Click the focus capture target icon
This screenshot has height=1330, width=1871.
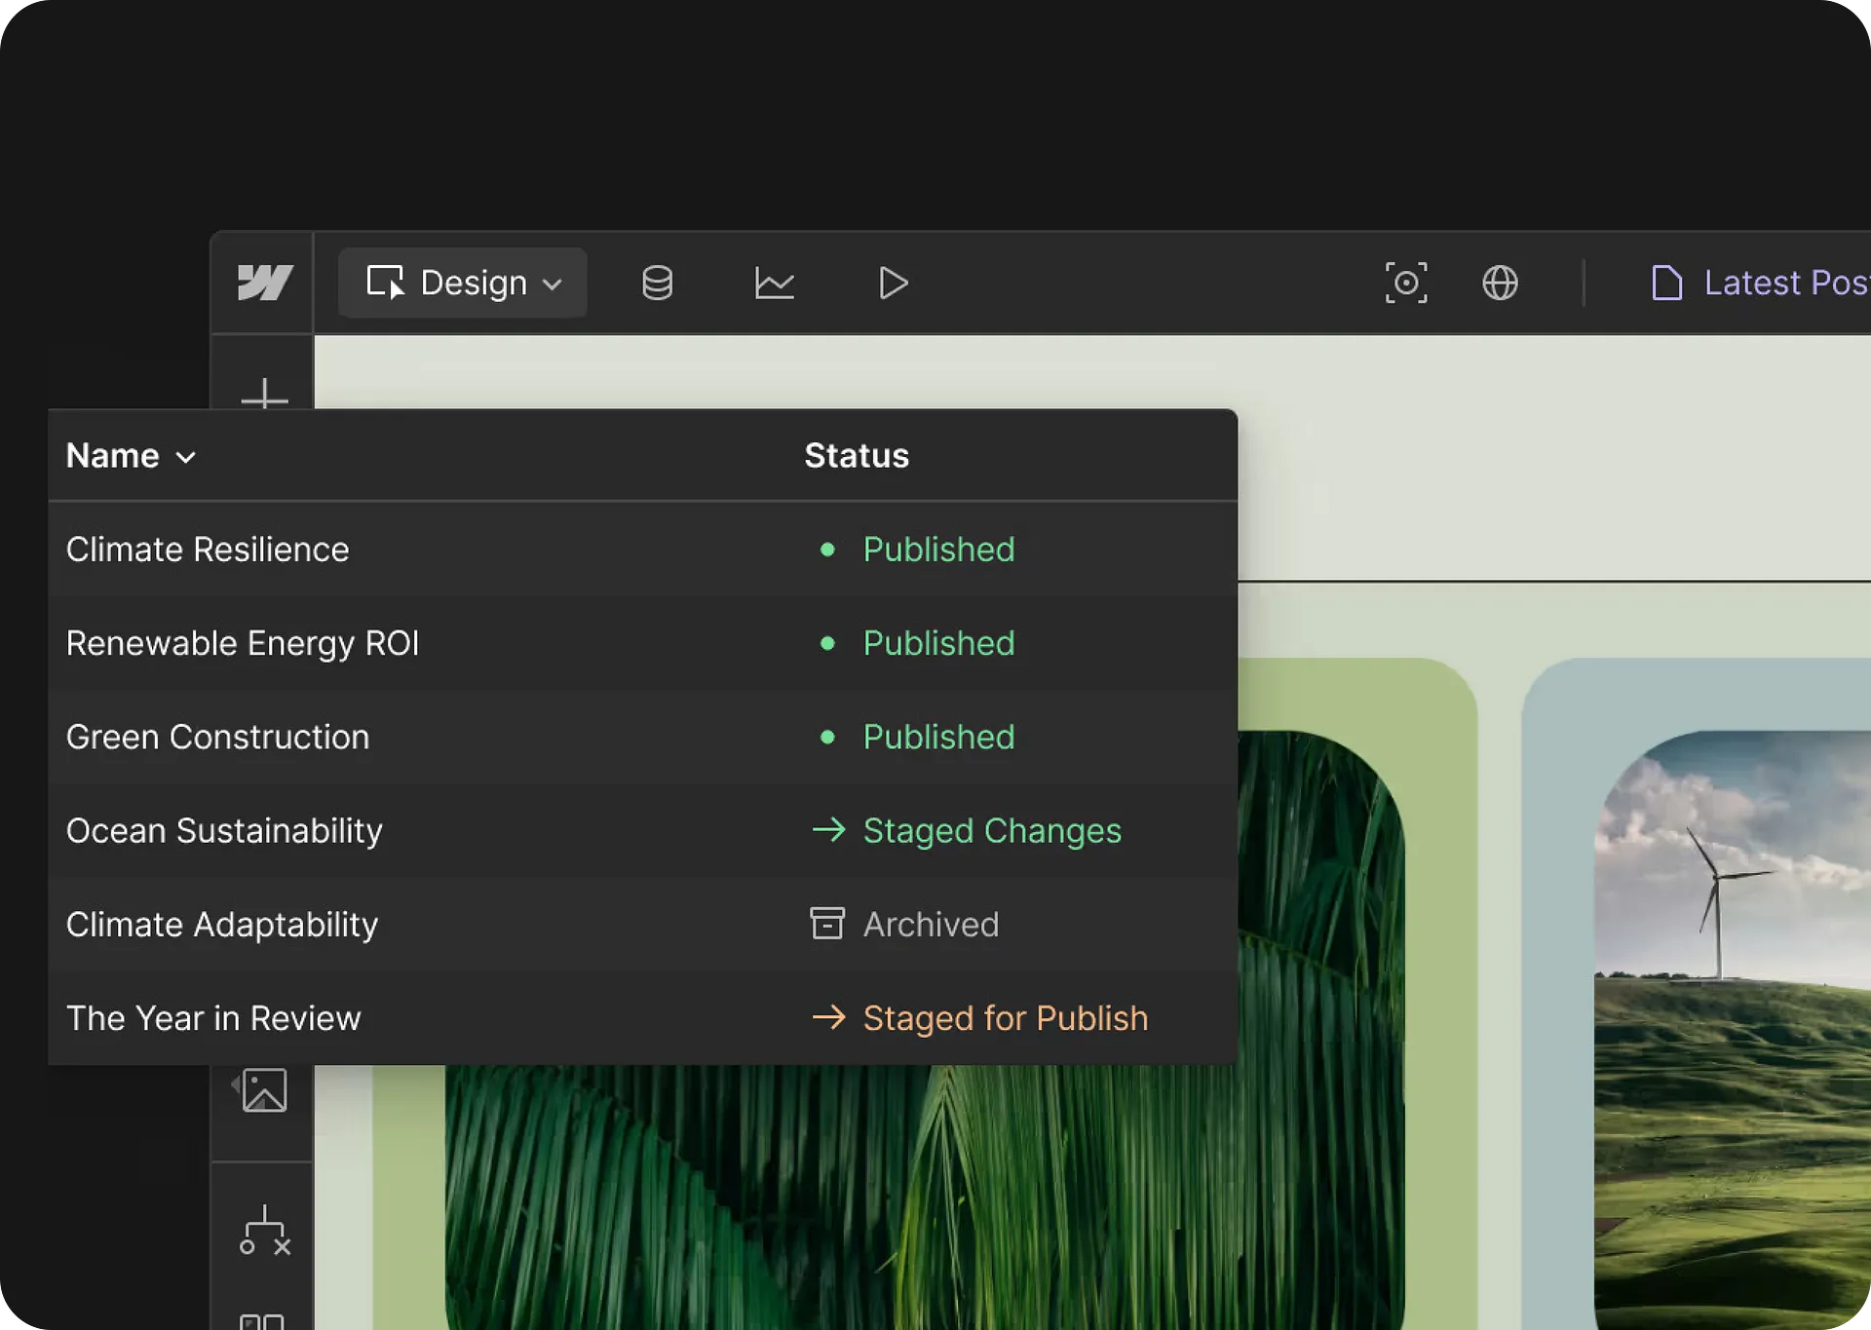click(1406, 283)
